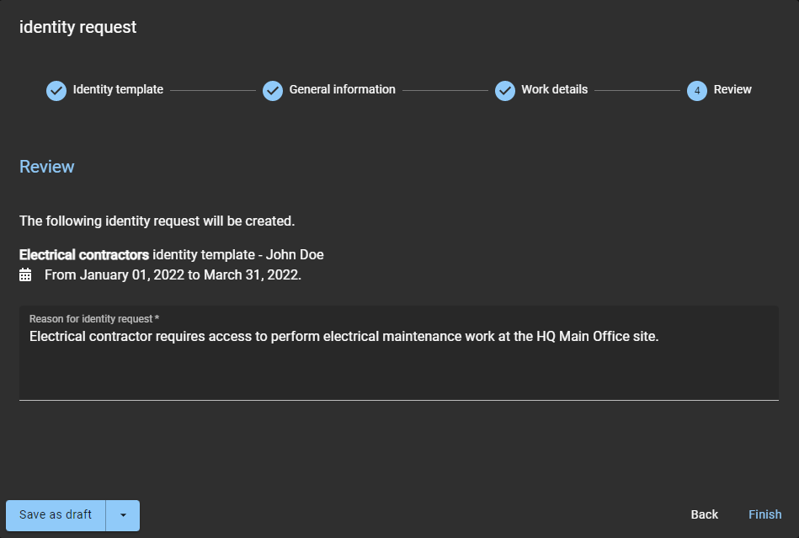This screenshot has height=538, width=799.
Task: Click the calendar icon beside the date range
Action: pyautogui.click(x=25, y=274)
